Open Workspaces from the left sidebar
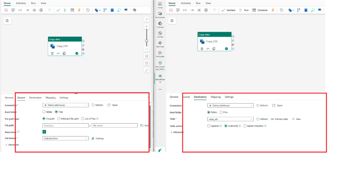The image size is (364, 171). point(160,14)
